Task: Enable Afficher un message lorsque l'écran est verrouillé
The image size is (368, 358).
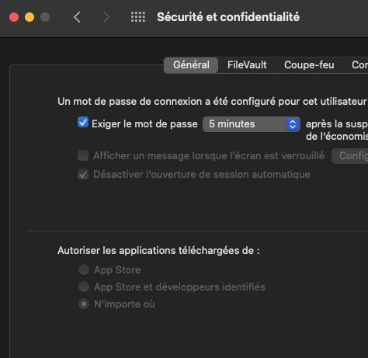Action: pos(83,155)
